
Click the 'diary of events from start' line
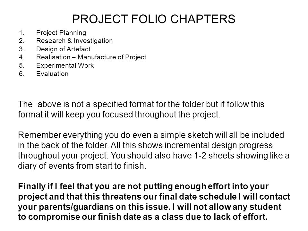(x=82, y=166)
